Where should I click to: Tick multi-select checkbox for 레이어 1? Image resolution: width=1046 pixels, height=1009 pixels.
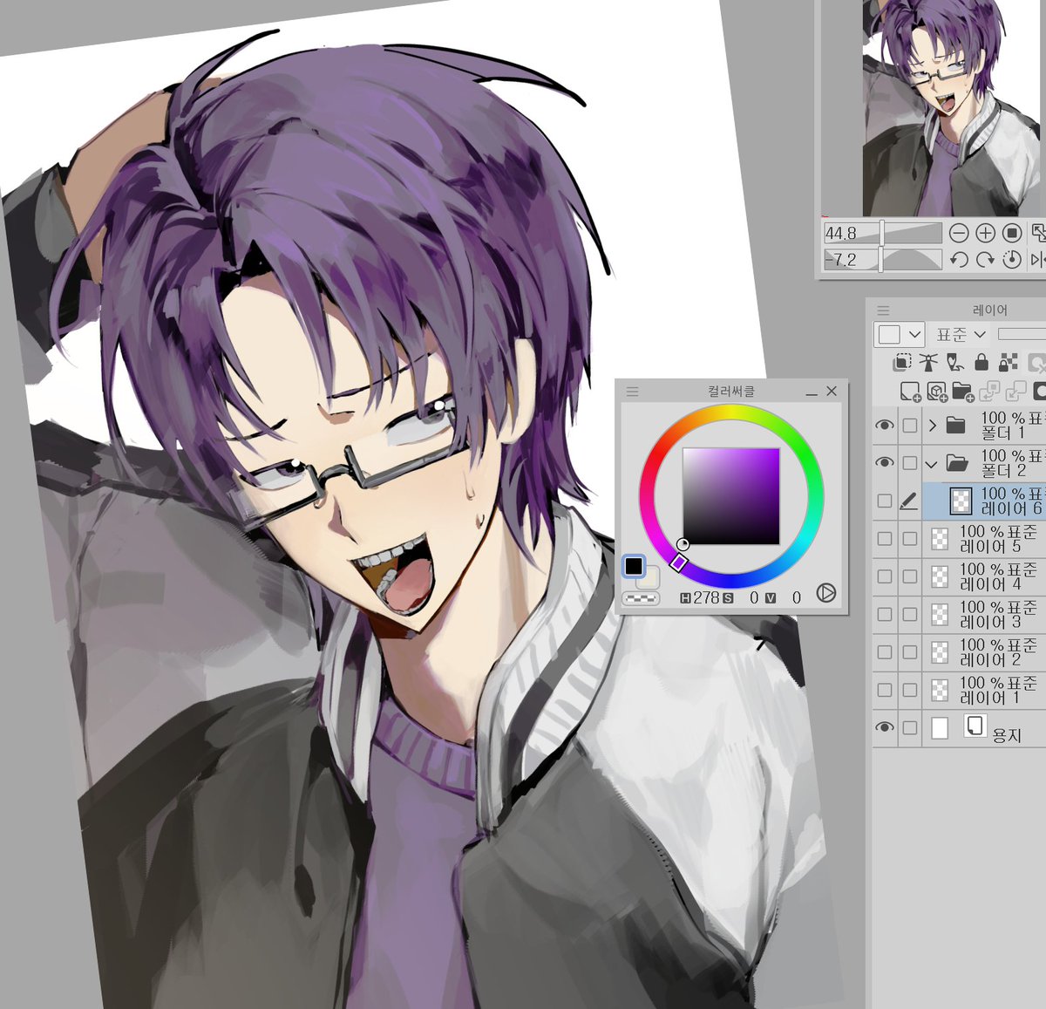click(910, 690)
